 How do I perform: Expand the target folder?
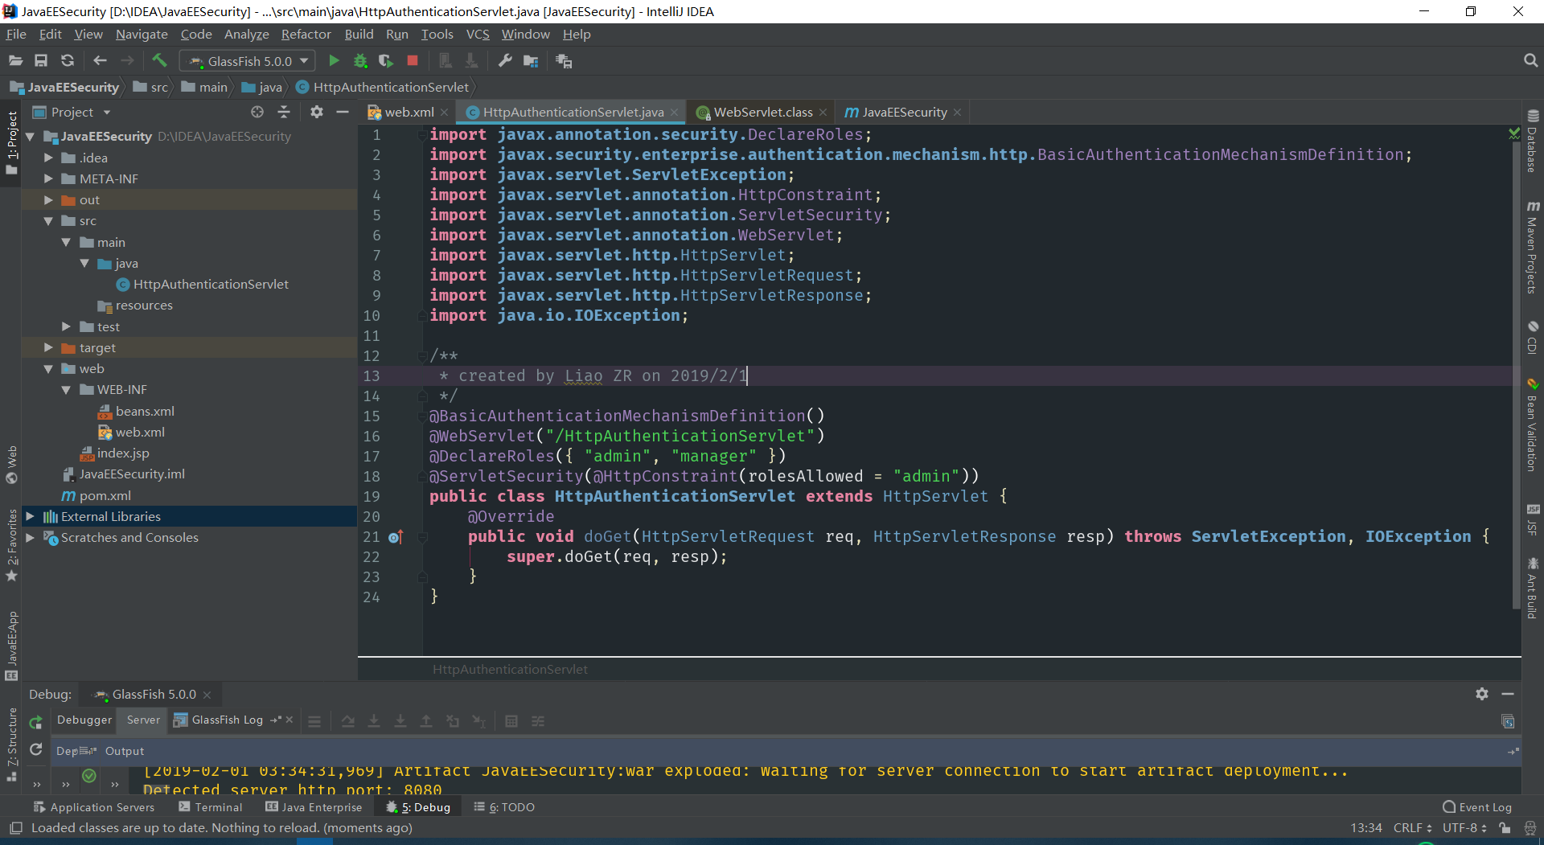point(48,347)
